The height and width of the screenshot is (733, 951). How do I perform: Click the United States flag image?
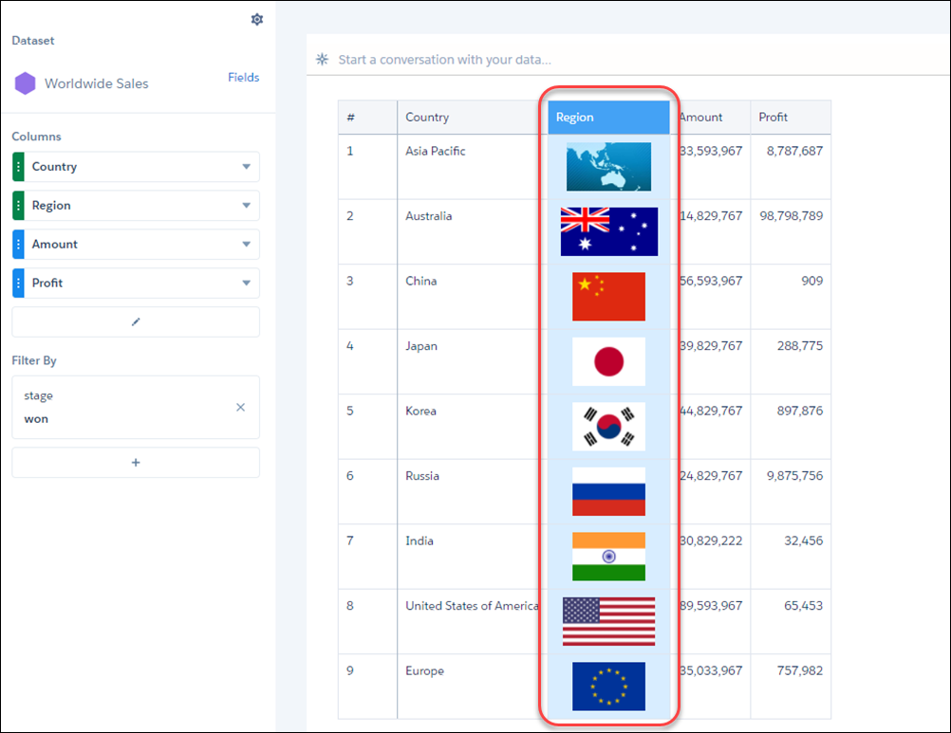tap(609, 621)
